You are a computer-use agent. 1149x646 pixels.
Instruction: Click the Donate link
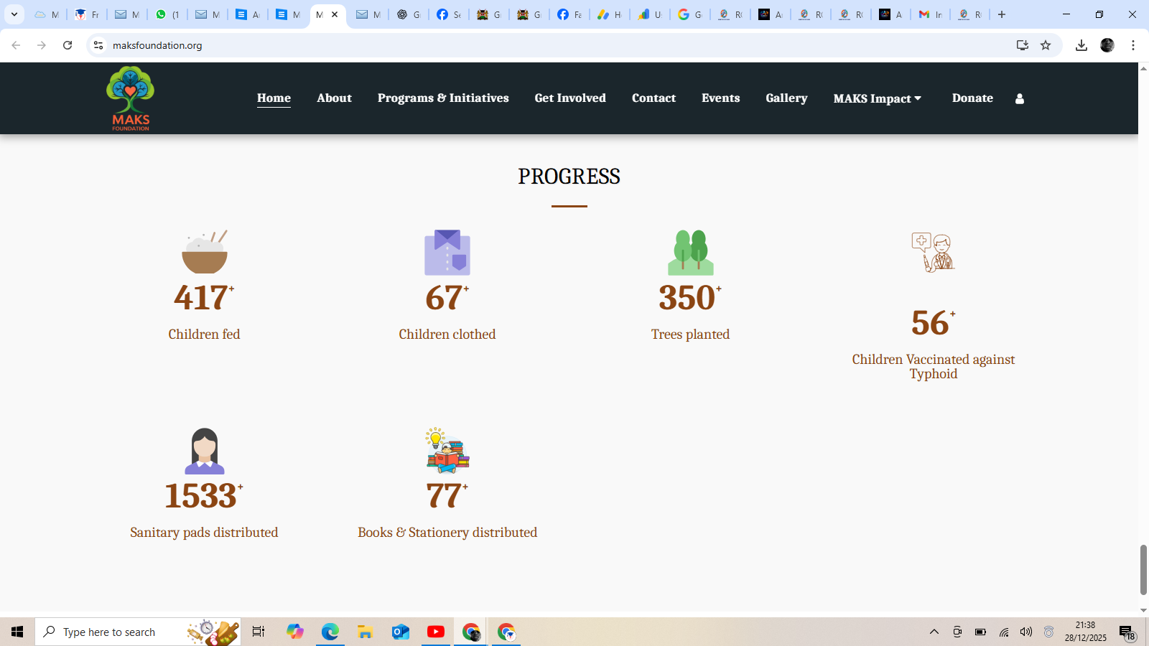(x=972, y=98)
